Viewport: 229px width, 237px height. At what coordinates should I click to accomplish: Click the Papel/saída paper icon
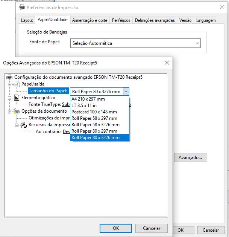(17, 84)
